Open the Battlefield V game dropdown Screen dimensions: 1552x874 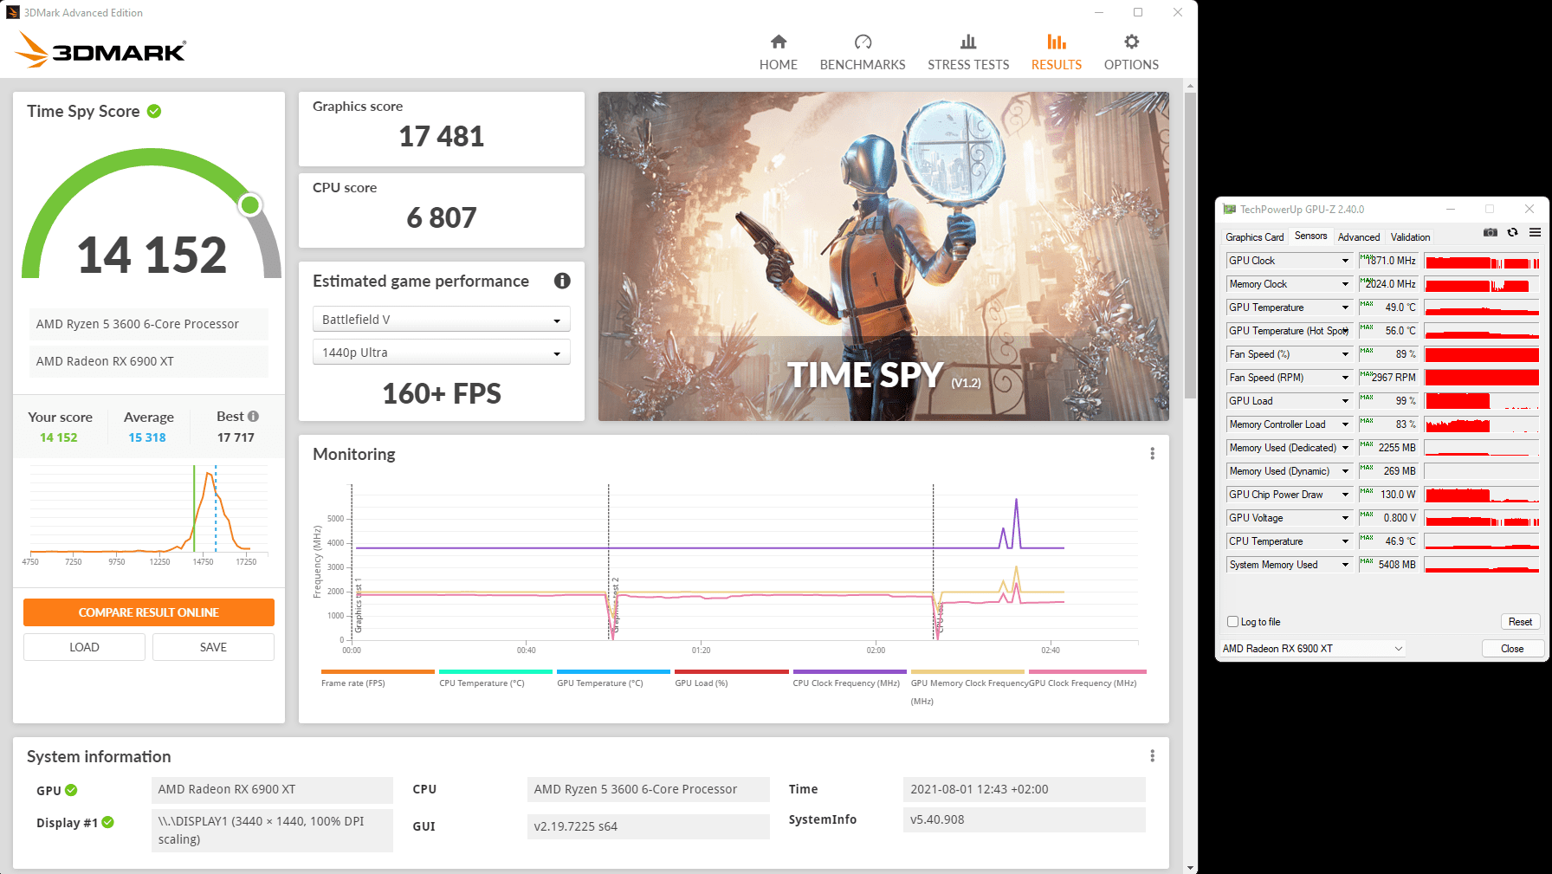pyautogui.click(x=441, y=320)
